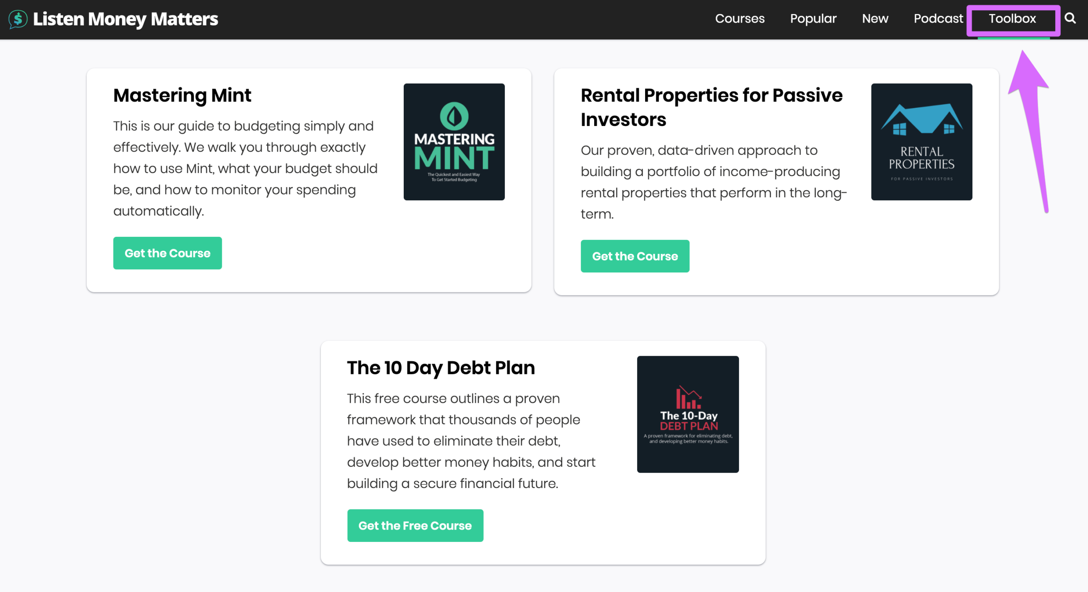Open the Rental Properties cover image
Viewport: 1088px width, 592px height.
921,142
